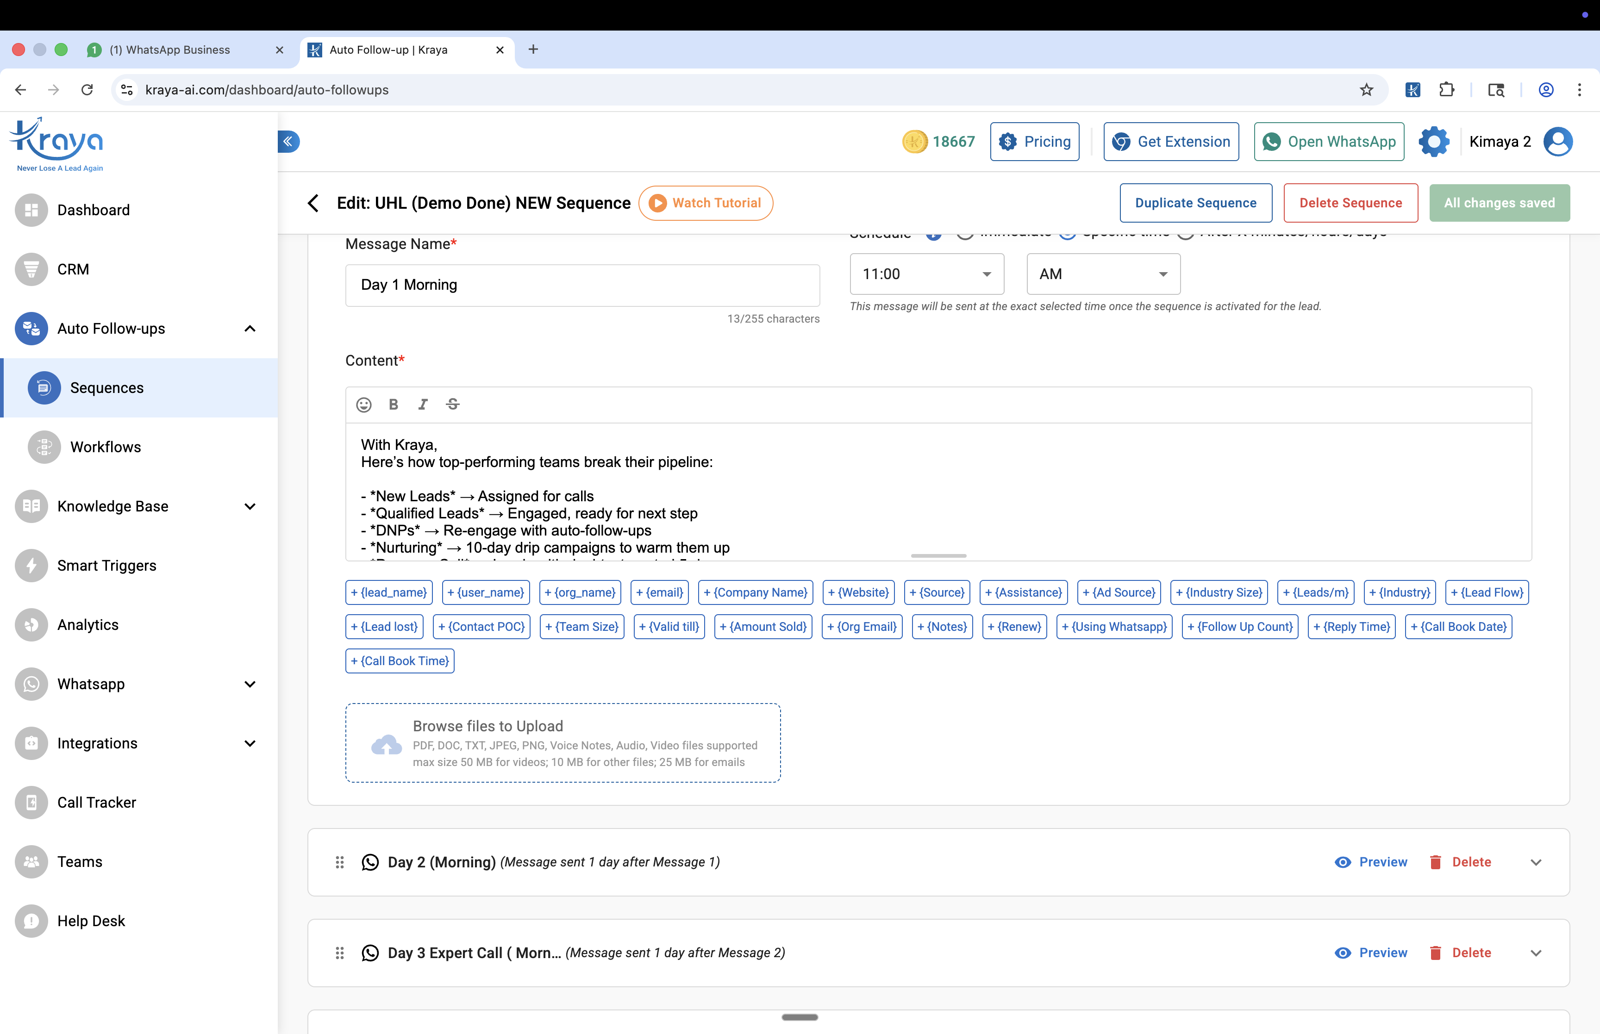Open Workflows from the Auto Follow-ups menu
Image resolution: width=1600 pixels, height=1034 pixels.
(x=106, y=447)
